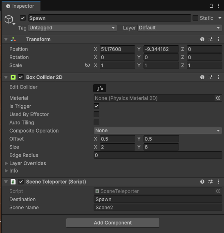Image resolution: width=224 pixels, height=233 pixels.
Task: Open the Composite Operation dropdown
Action: 158,131
